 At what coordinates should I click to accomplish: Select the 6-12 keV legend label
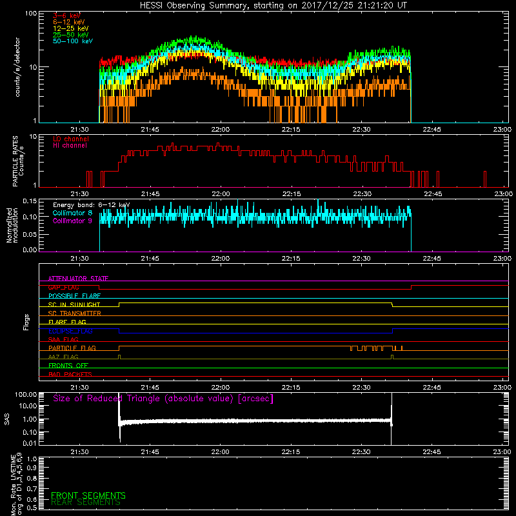69,22
